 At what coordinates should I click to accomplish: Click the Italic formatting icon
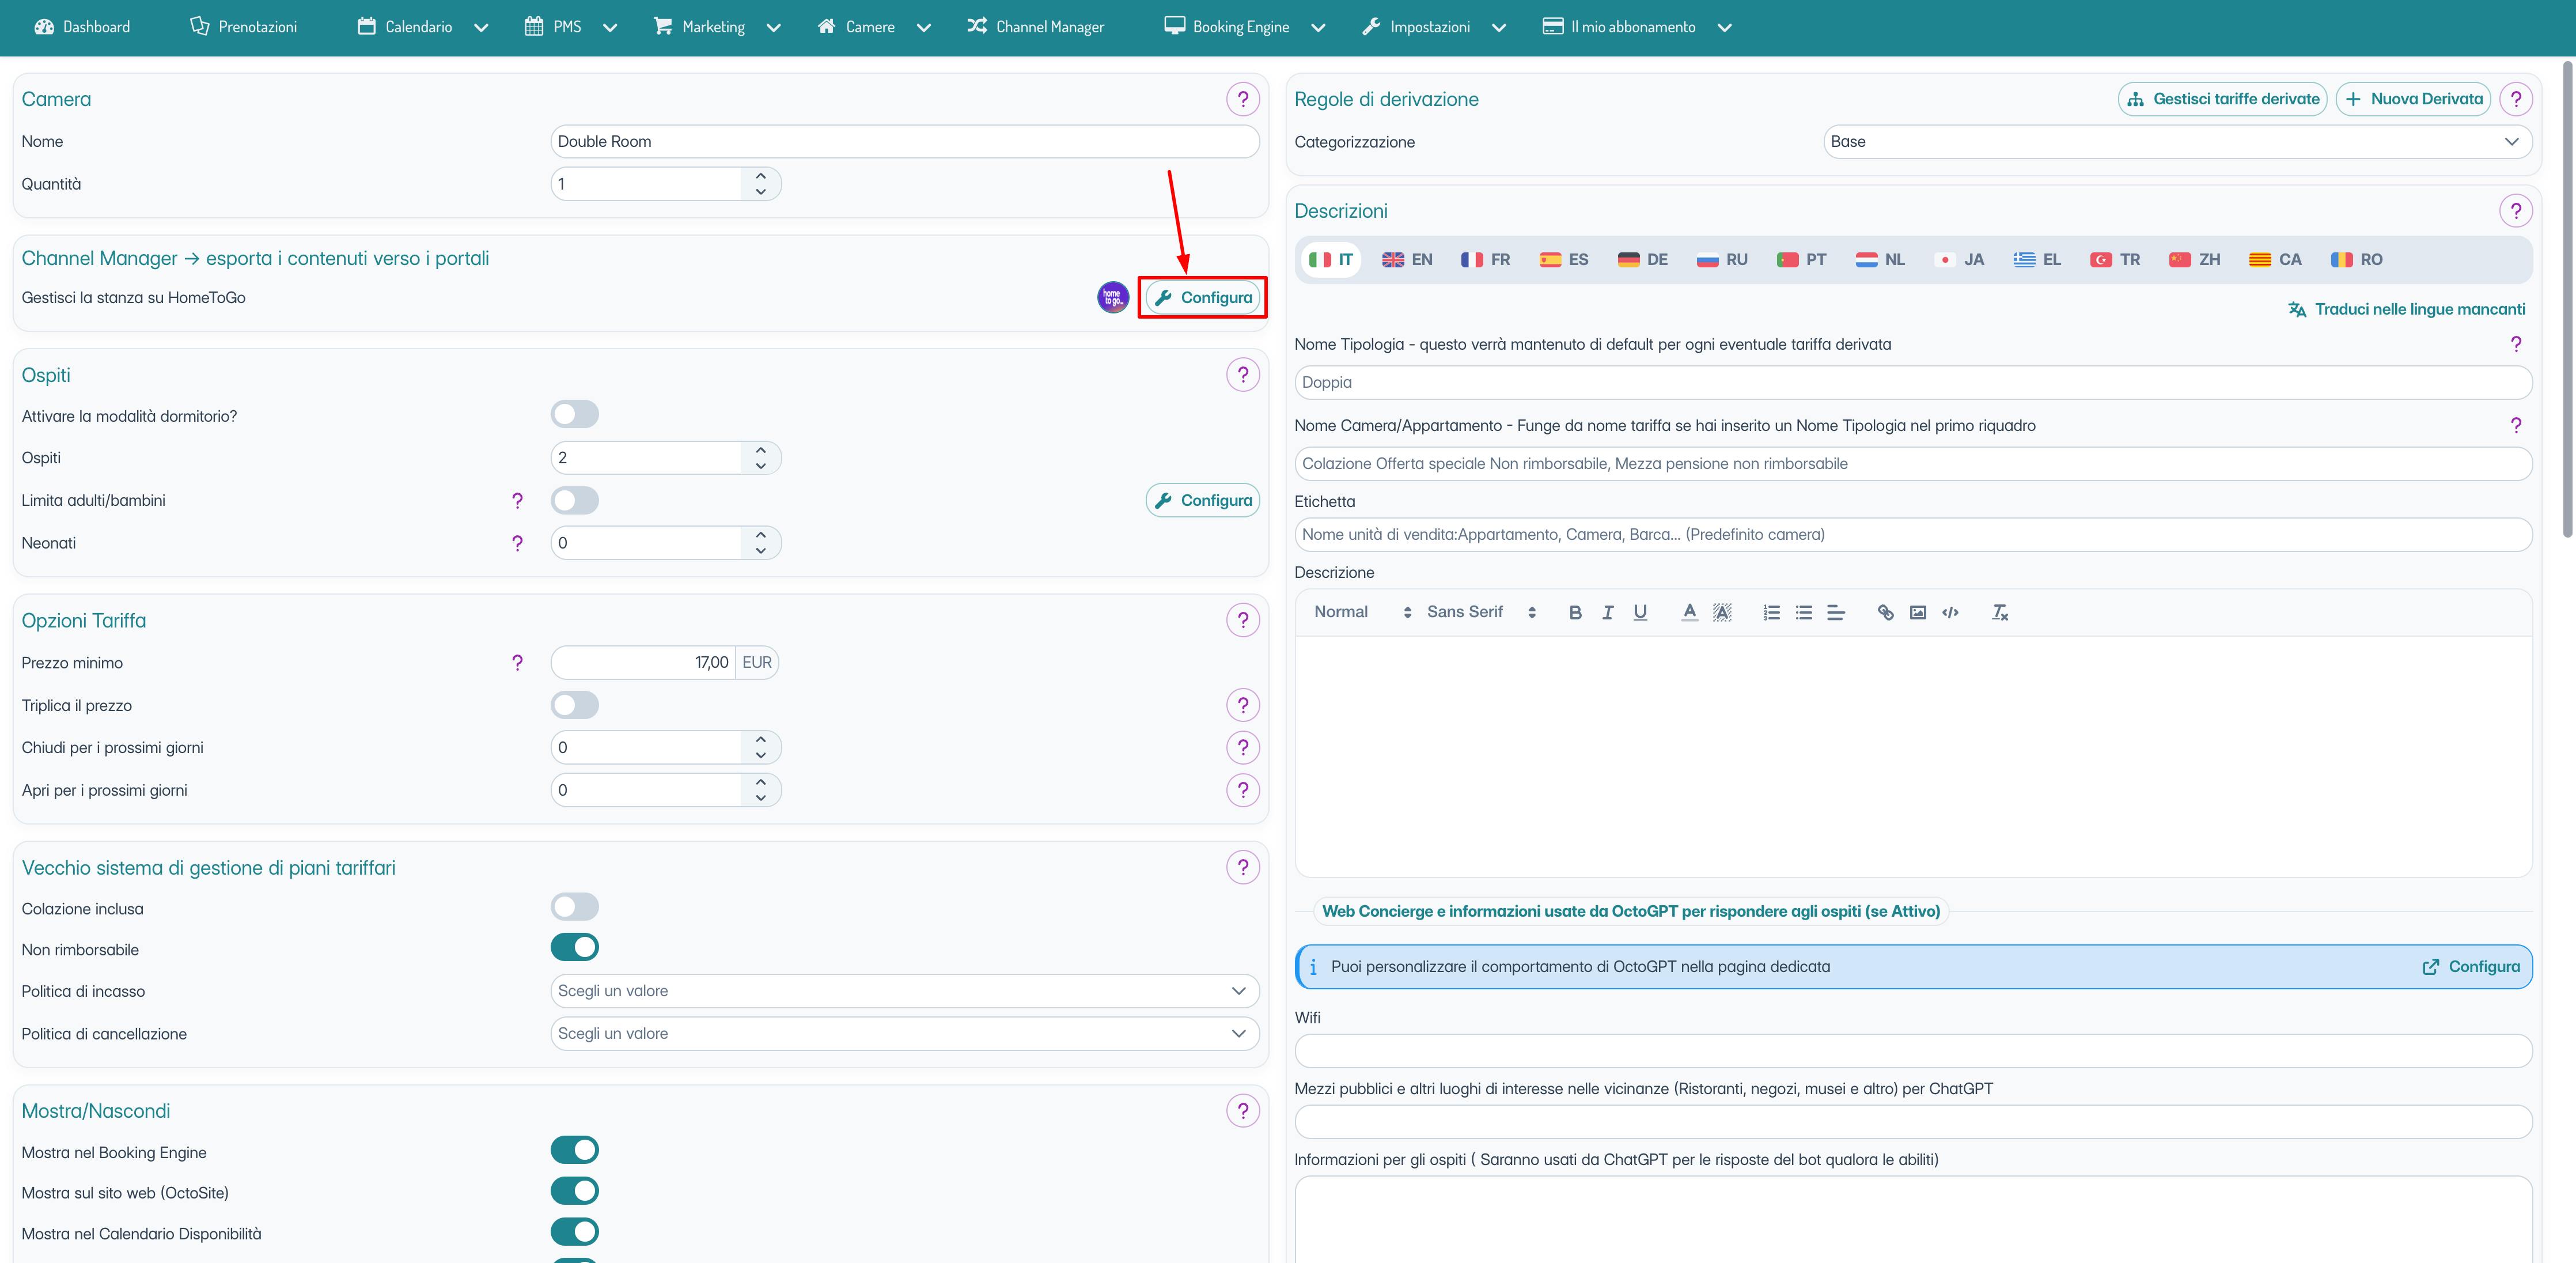click(x=1607, y=612)
